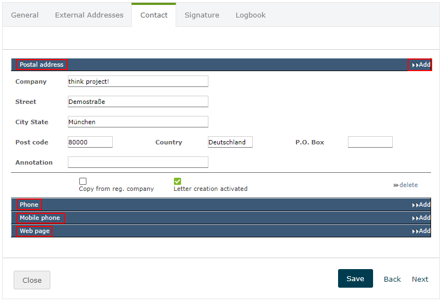This screenshot has height=303, width=442.
Task: Go Back to the previous step
Action: tap(392, 279)
